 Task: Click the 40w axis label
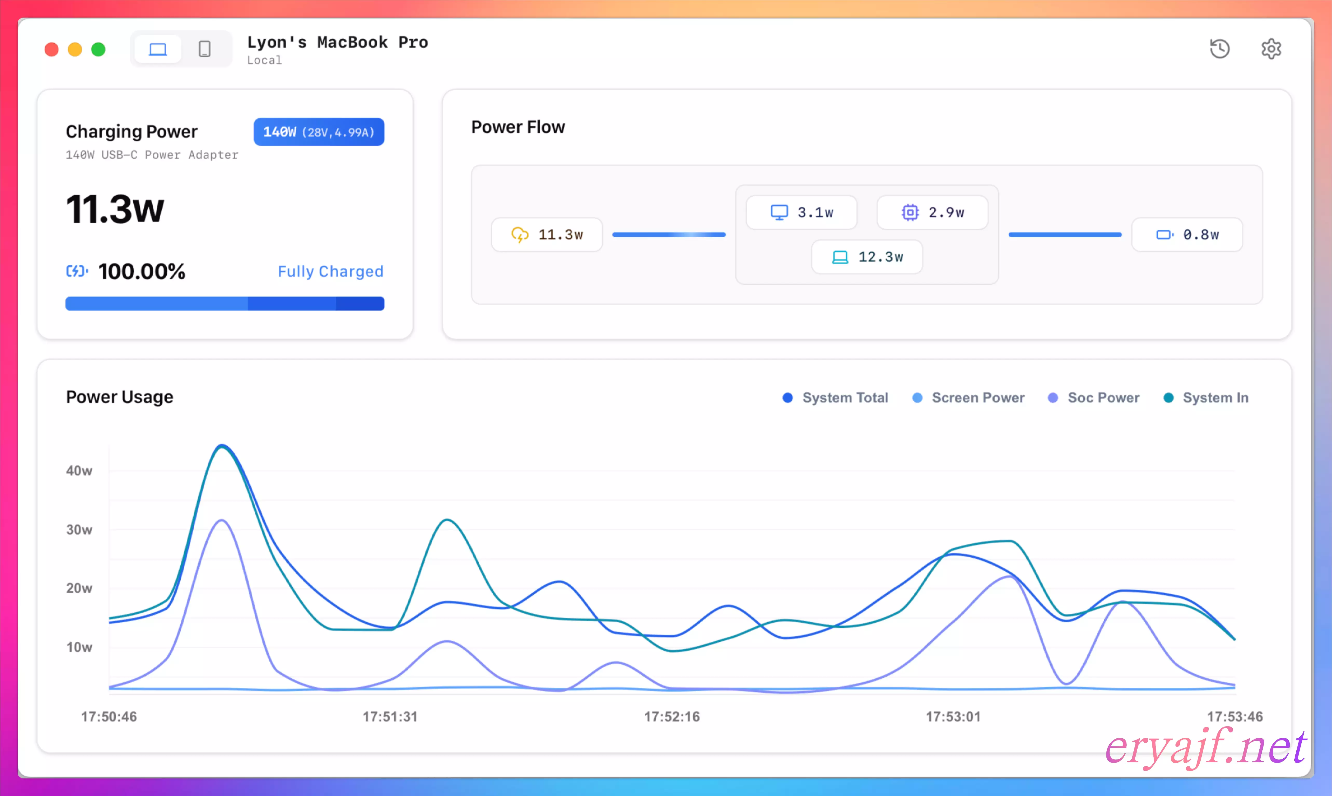[79, 471]
